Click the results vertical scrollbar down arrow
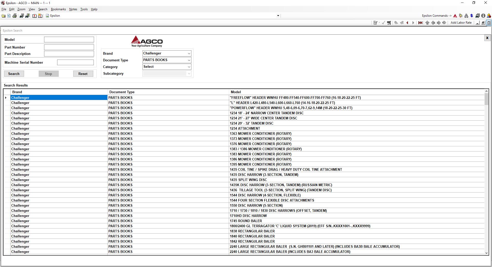This screenshot has height=267, width=492. [x=486, y=253]
